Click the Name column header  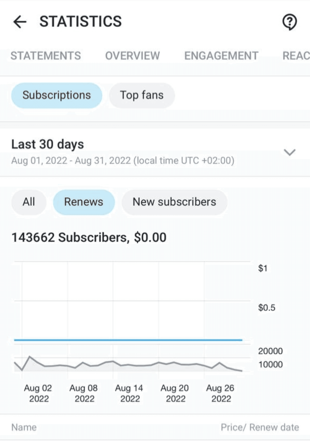pyautogui.click(x=24, y=427)
